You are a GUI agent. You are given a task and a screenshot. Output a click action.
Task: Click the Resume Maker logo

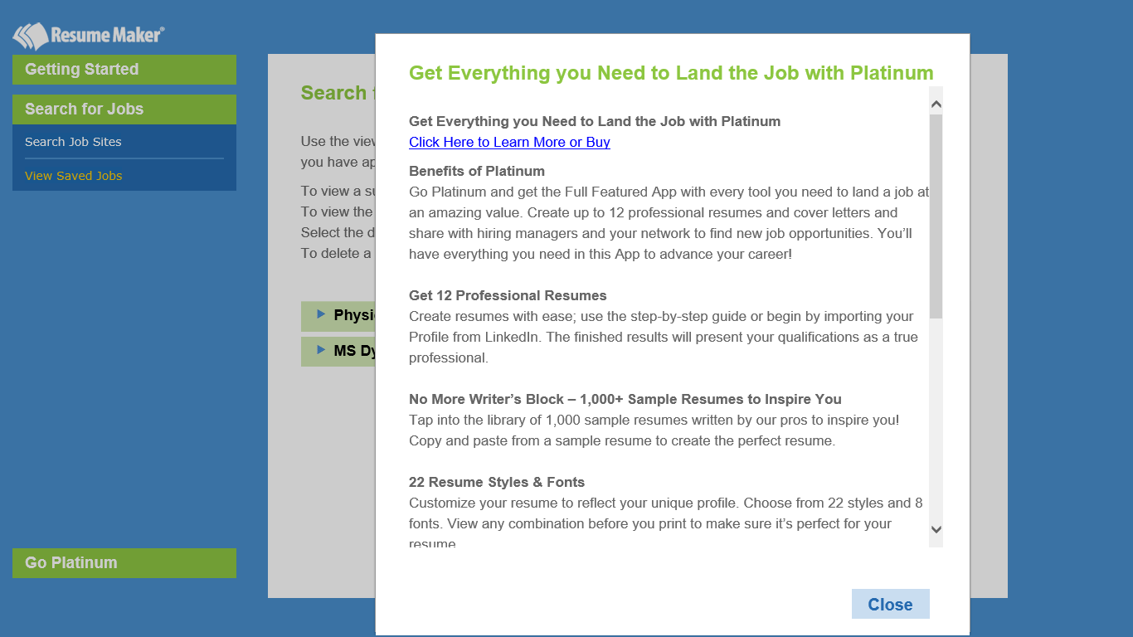pos(88,36)
